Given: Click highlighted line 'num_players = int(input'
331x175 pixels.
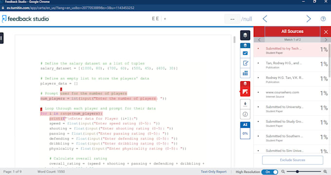Looking at the screenshot, I should tap(99, 99).
